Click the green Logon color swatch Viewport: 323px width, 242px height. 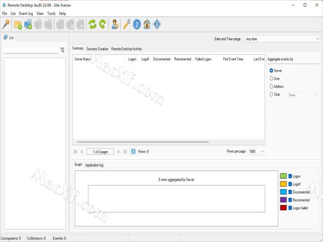point(283,176)
